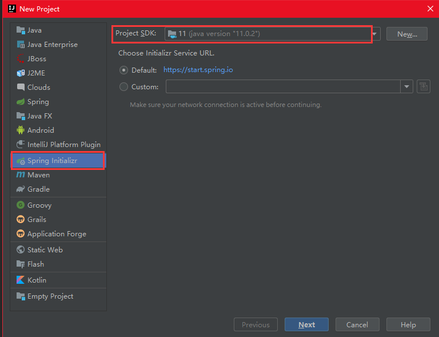
Task: Click the New... SDK button
Action: click(407, 34)
